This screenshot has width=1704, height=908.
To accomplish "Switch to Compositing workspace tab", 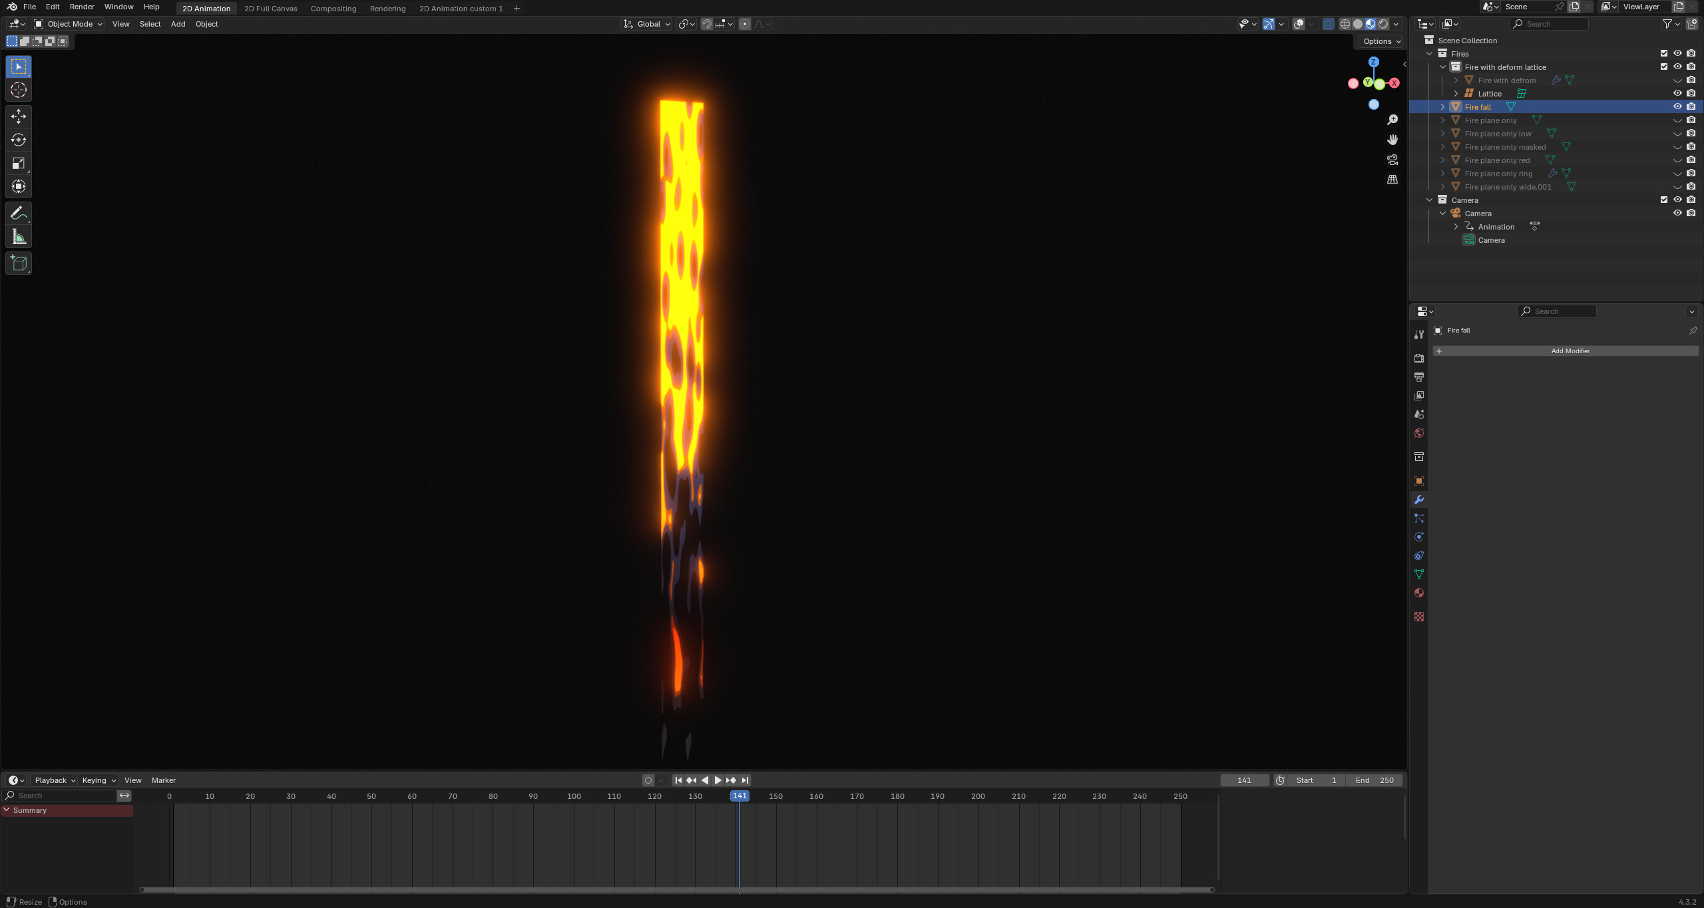I will [x=333, y=9].
